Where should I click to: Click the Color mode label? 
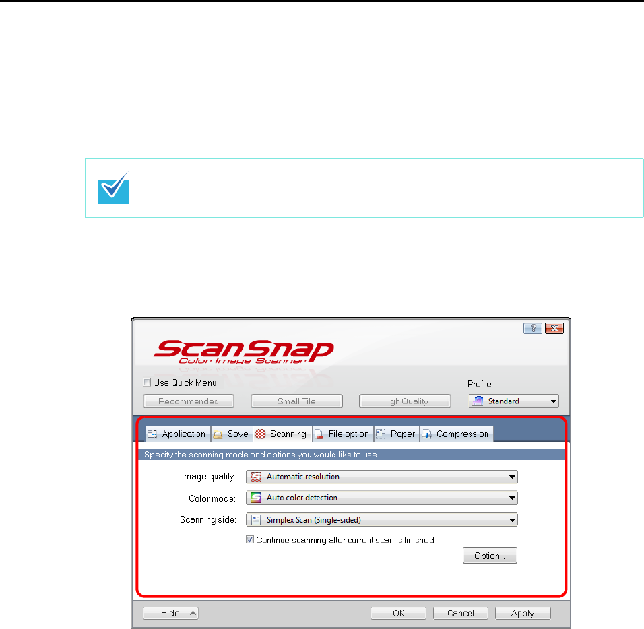point(212,498)
